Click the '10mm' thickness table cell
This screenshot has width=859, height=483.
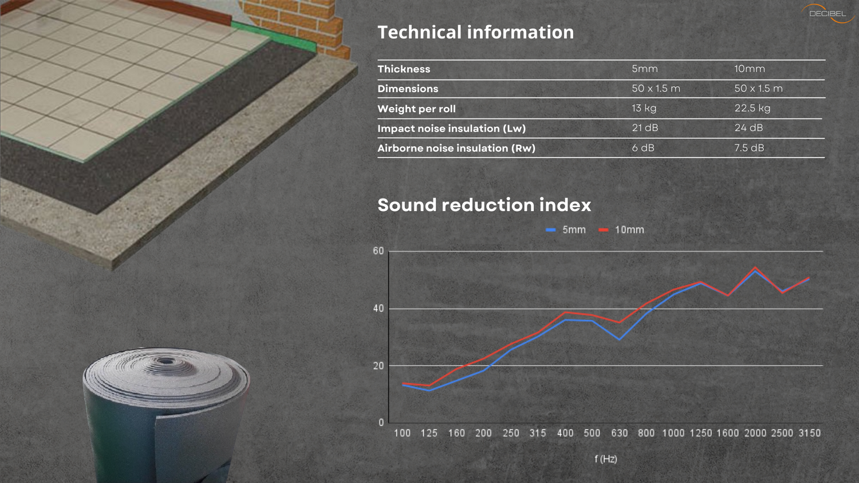(x=750, y=69)
